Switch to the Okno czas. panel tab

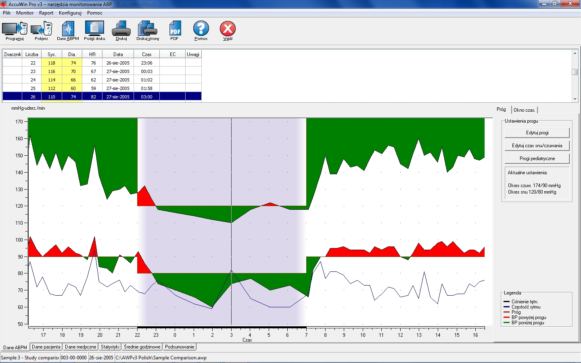pyautogui.click(x=525, y=110)
